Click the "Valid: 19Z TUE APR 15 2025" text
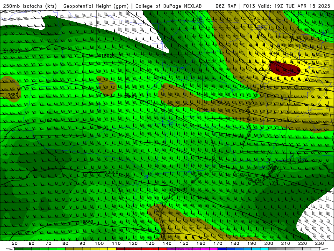The width and height of the screenshot is (334, 251). coord(294,6)
